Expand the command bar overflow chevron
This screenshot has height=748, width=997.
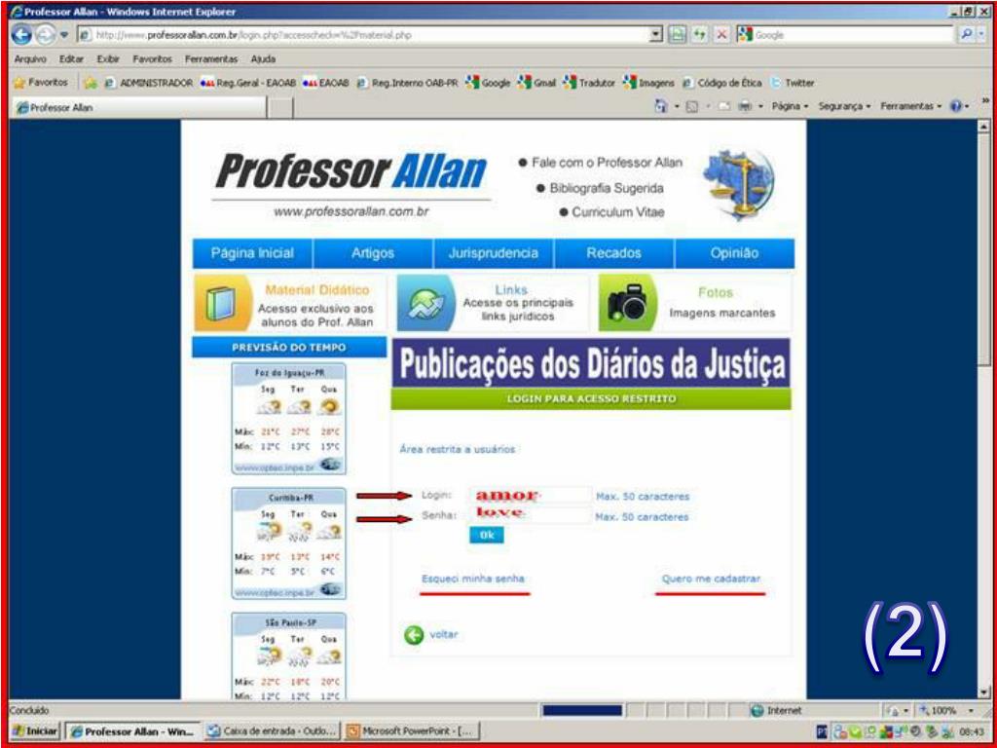coord(986,101)
